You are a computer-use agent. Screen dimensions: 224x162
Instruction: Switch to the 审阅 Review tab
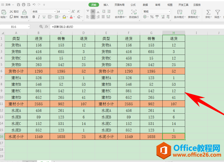[x=158, y=5]
